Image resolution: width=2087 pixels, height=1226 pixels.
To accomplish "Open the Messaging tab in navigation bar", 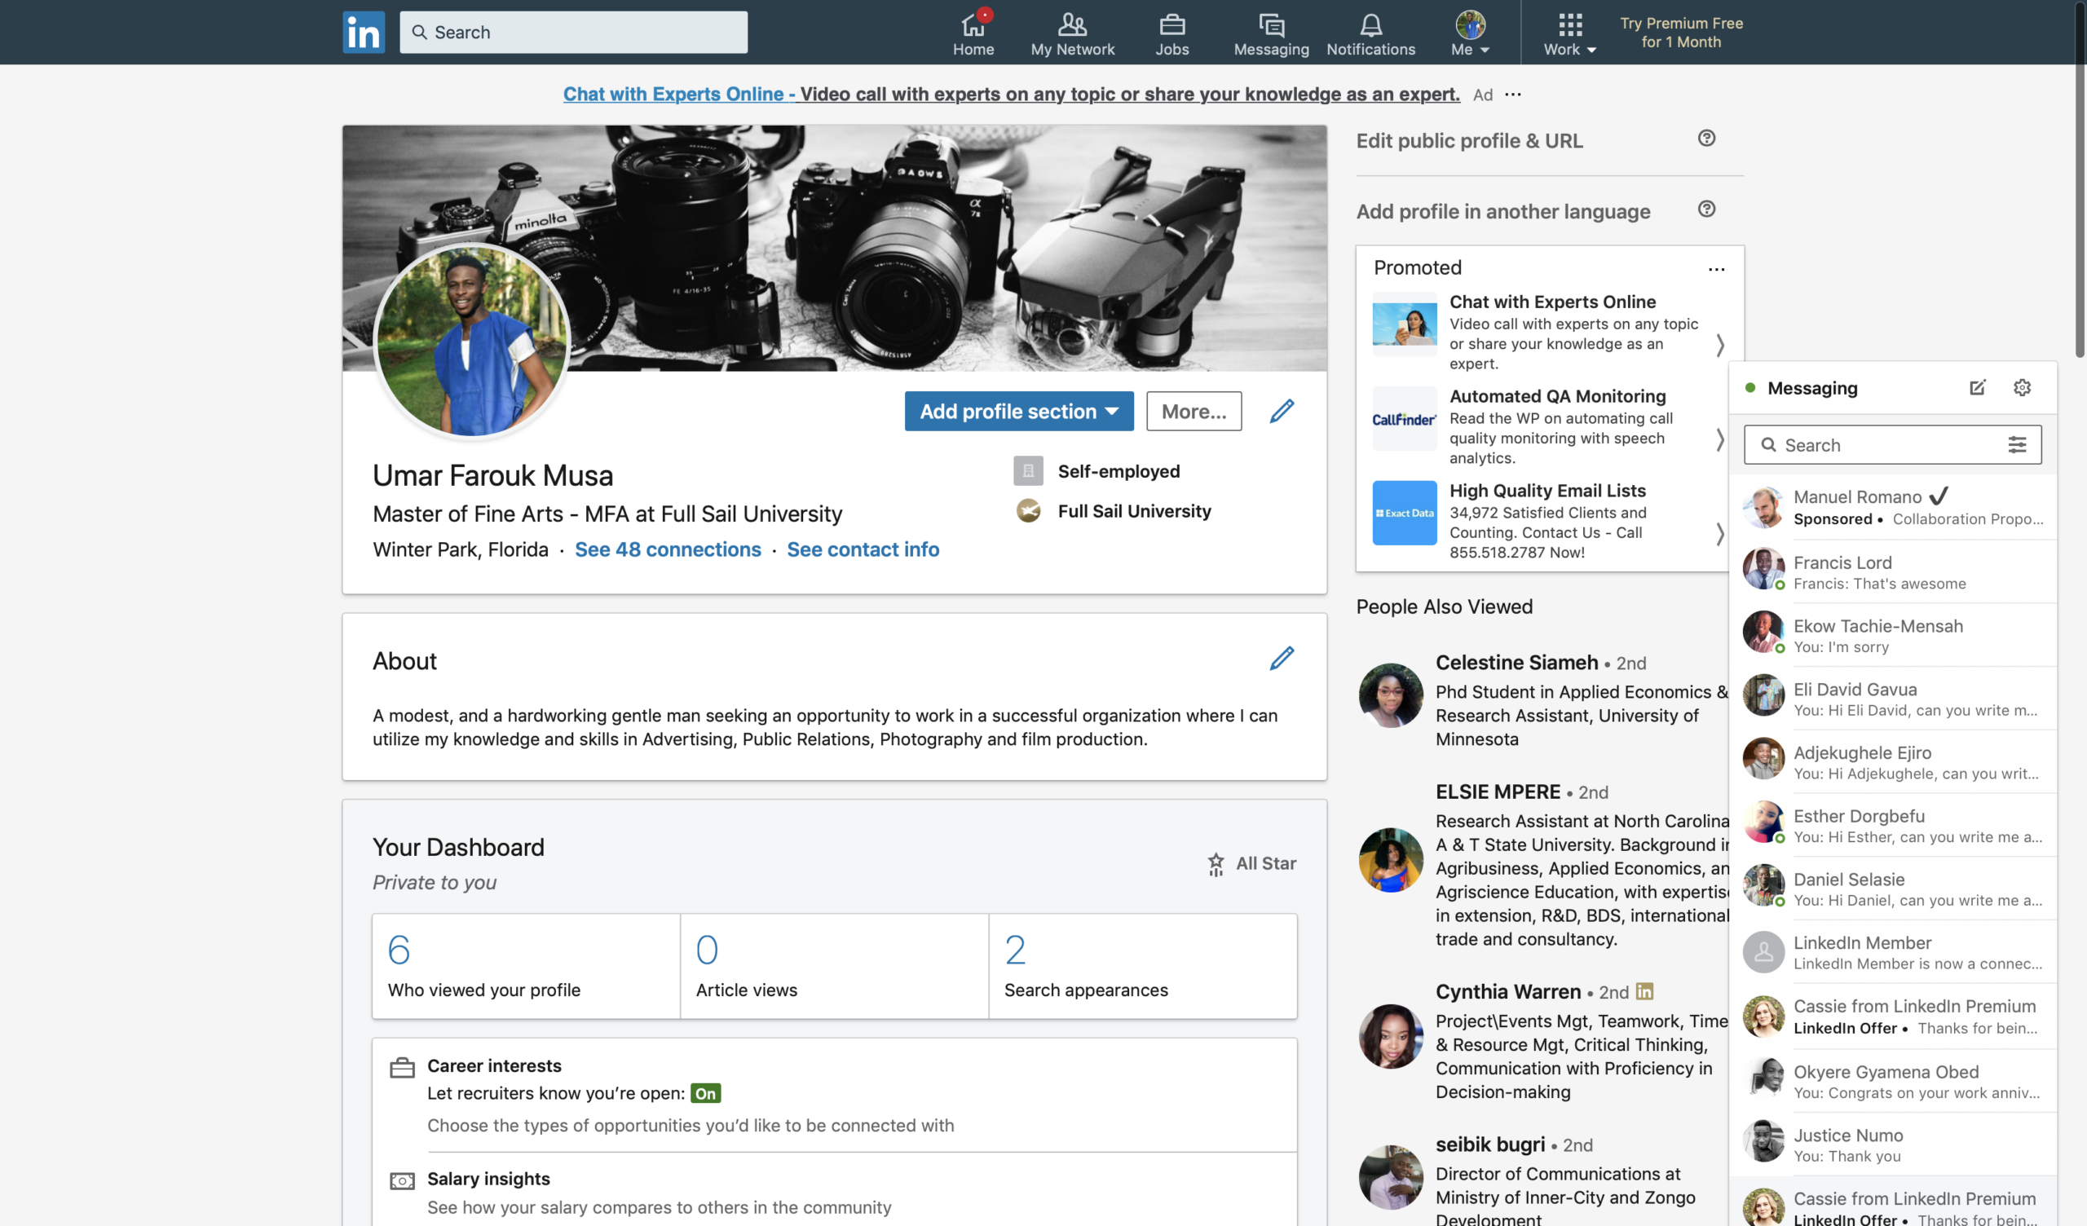I will click(1271, 33).
